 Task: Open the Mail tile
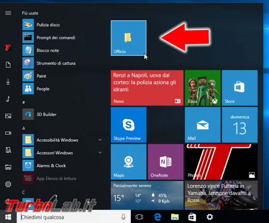click(203, 125)
